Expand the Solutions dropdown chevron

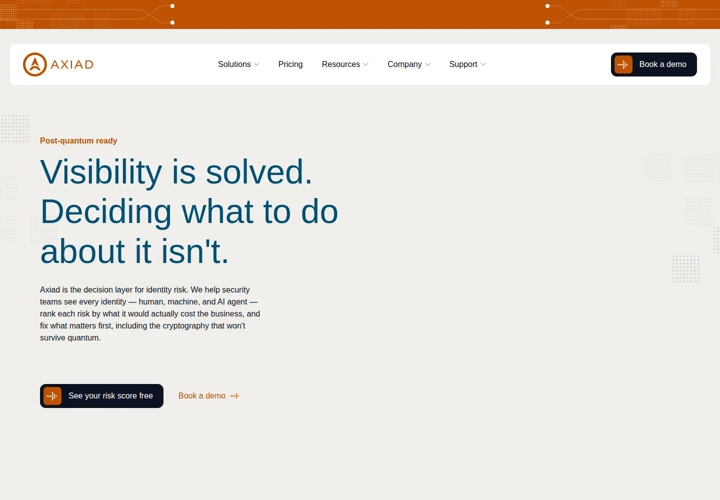(256, 64)
